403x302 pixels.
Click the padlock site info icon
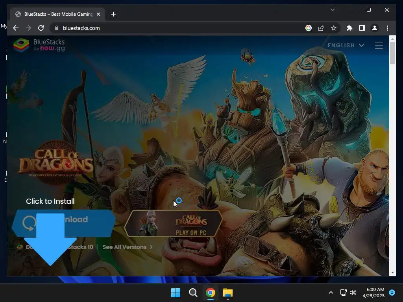pyautogui.click(x=57, y=28)
